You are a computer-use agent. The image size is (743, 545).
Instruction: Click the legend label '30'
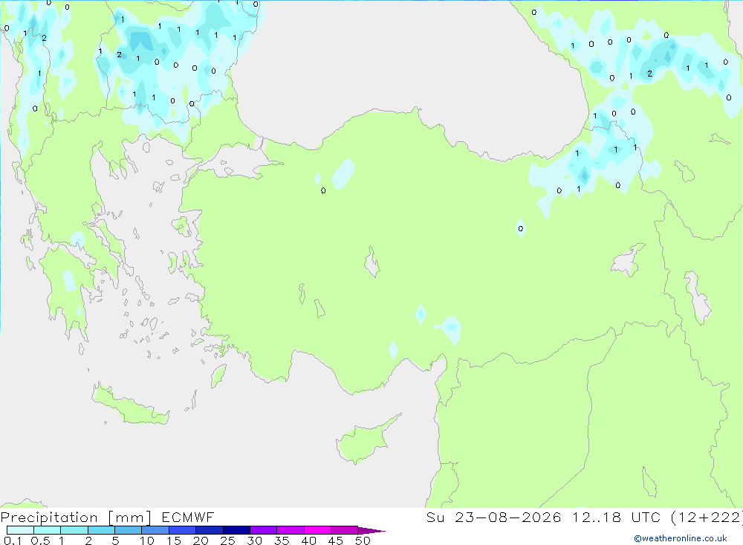(x=255, y=541)
